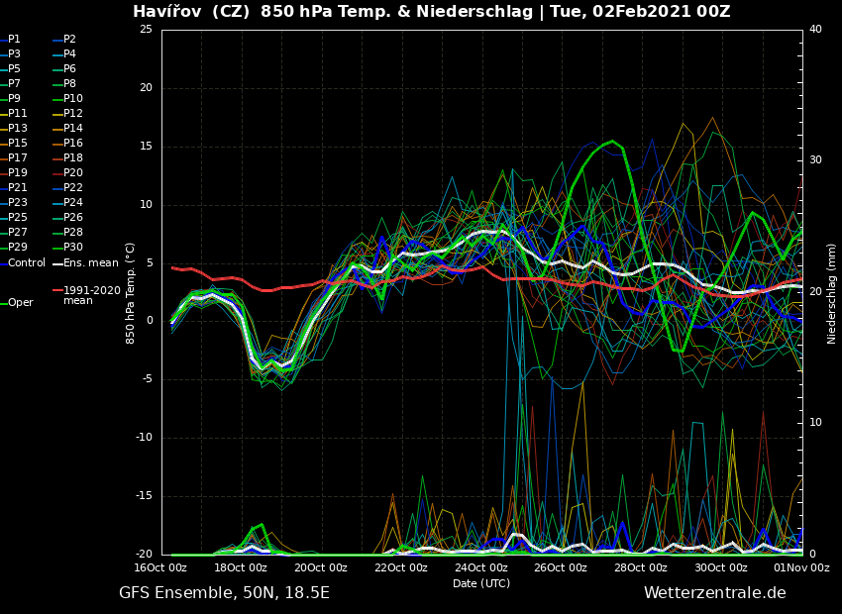The image size is (842, 614).
Task: Click the GFS Ensemble 50N 18.5E label
Action: [x=224, y=593]
